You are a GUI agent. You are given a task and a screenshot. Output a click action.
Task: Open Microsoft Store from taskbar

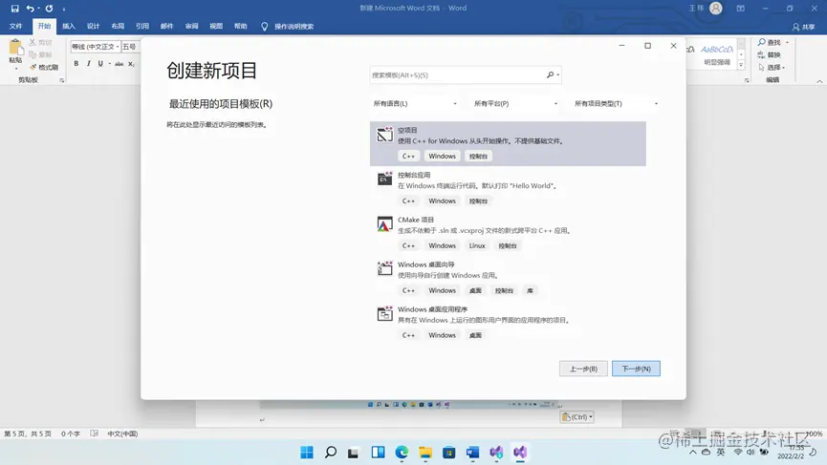click(448, 453)
